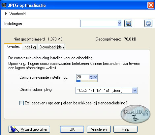Open the Downloadtijden tab
155x135 pixels.
pyautogui.click(x=51, y=47)
